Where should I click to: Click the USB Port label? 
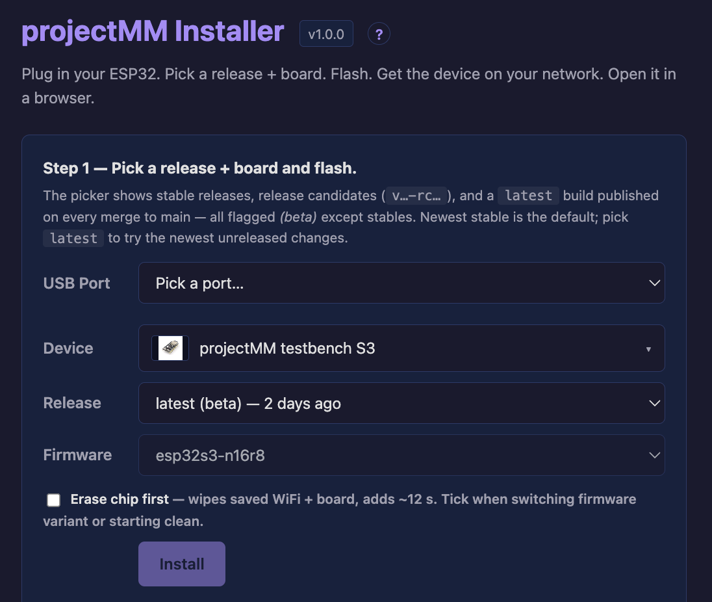pyautogui.click(x=77, y=283)
